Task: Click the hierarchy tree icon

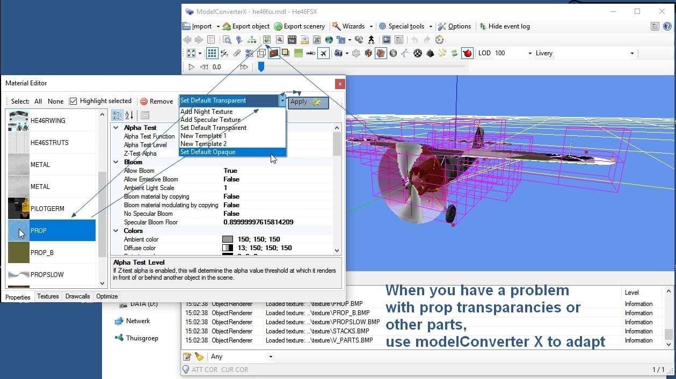Action: [251, 40]
